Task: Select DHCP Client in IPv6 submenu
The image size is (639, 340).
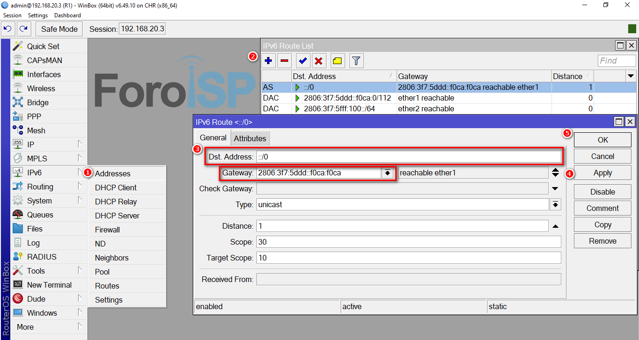Action: (x=127, y=188)
